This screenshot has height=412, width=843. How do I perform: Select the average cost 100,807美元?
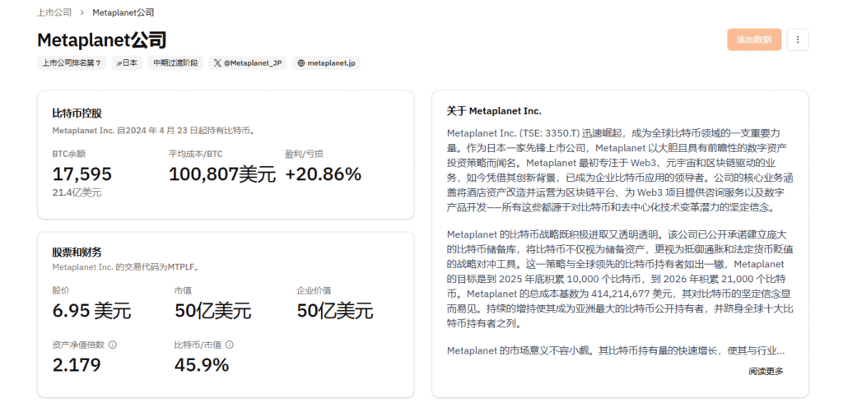click(x=222, y=174)
